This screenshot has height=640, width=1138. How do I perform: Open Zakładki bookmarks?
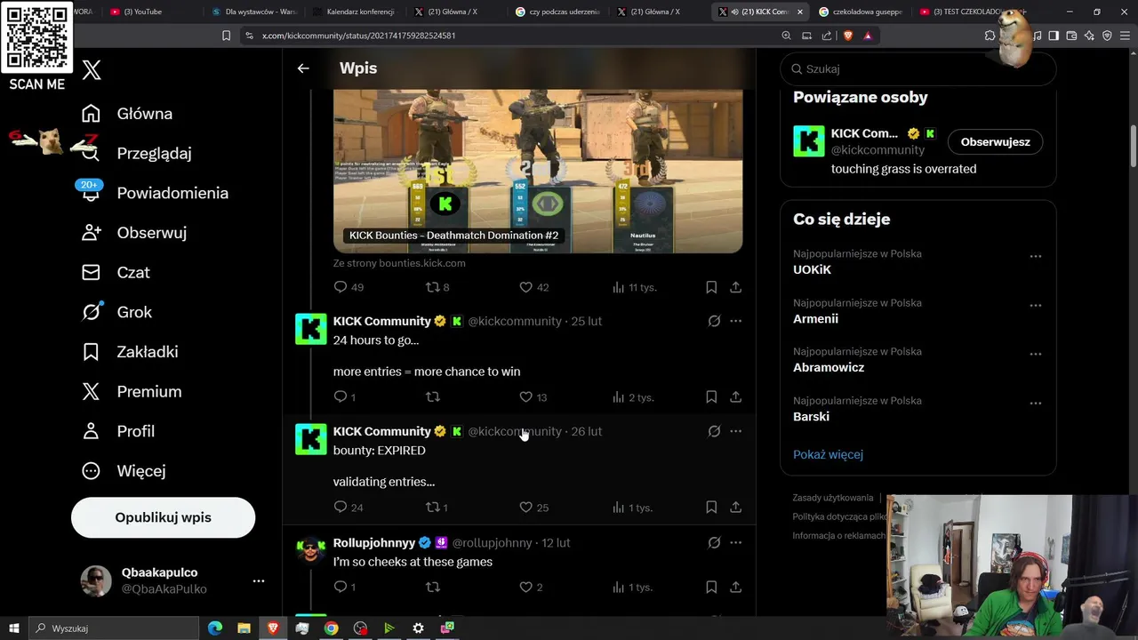coord(130,352)
